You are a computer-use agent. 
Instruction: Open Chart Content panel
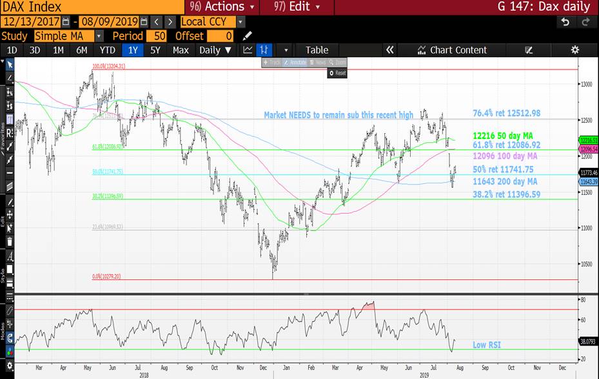coord(452,50)
